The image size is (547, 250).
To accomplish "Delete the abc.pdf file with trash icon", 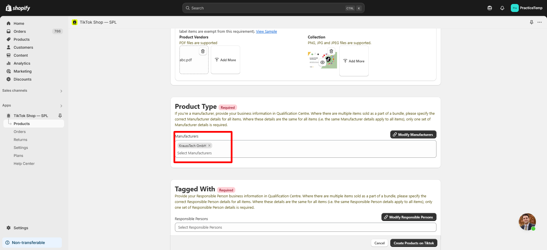I will (x=203, y=51).
